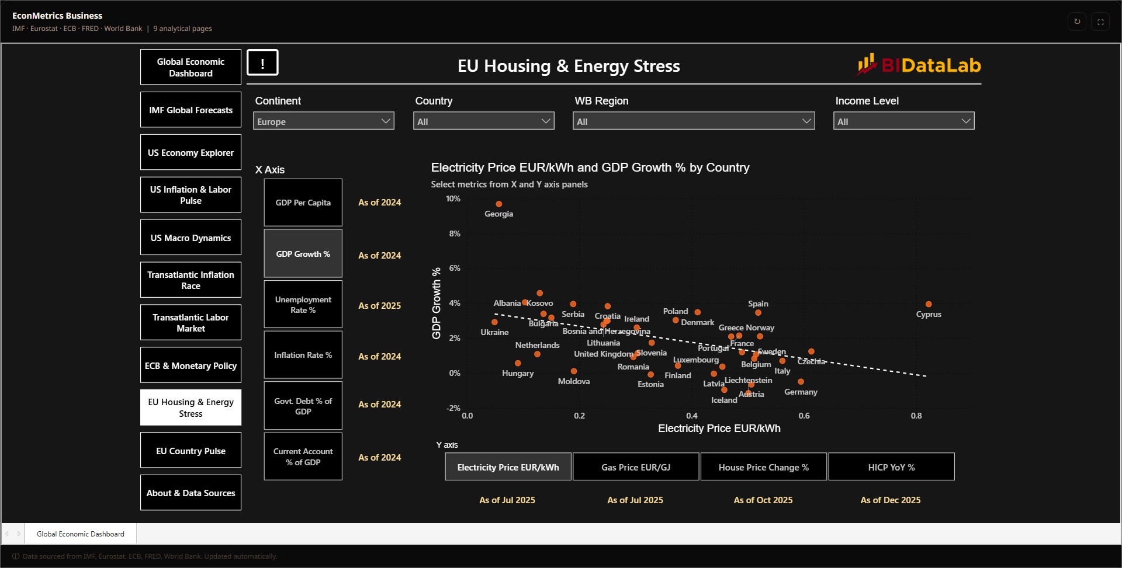Screen dimensions: 1122x568
Task: Click the Georgia data point
Action: [498, 204]
